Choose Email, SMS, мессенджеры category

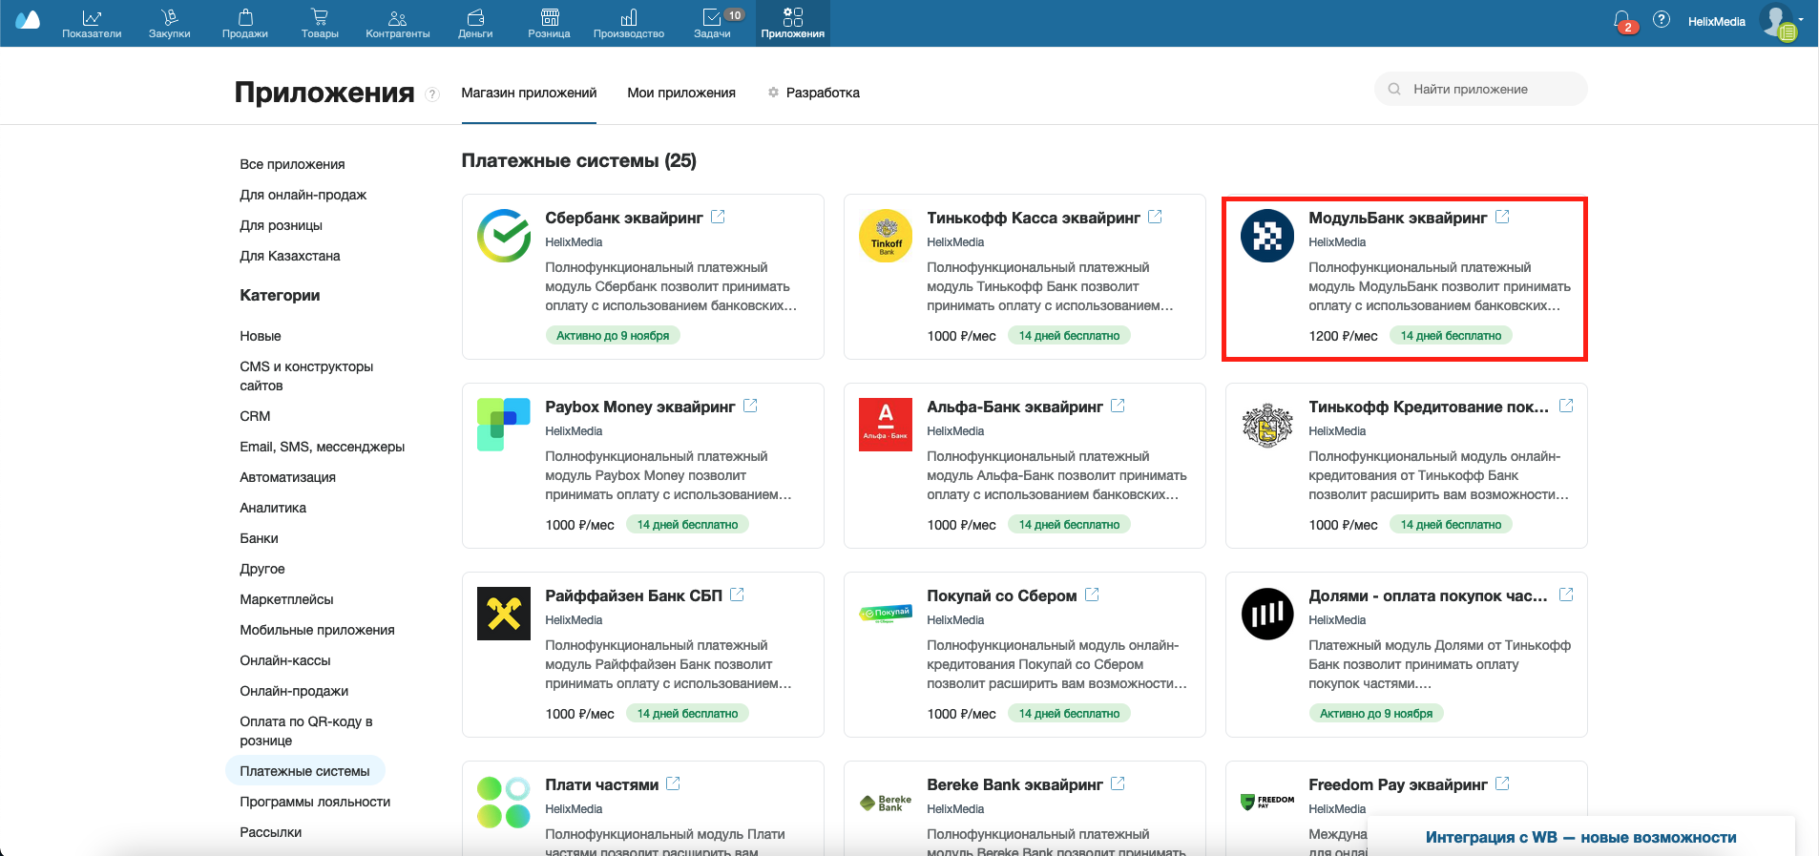point(323,447)
